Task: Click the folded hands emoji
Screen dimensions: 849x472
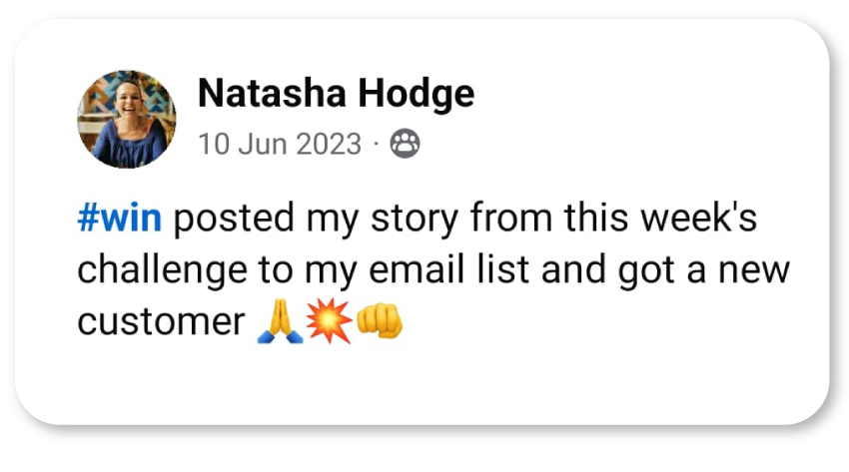Action: click(280, 321)
